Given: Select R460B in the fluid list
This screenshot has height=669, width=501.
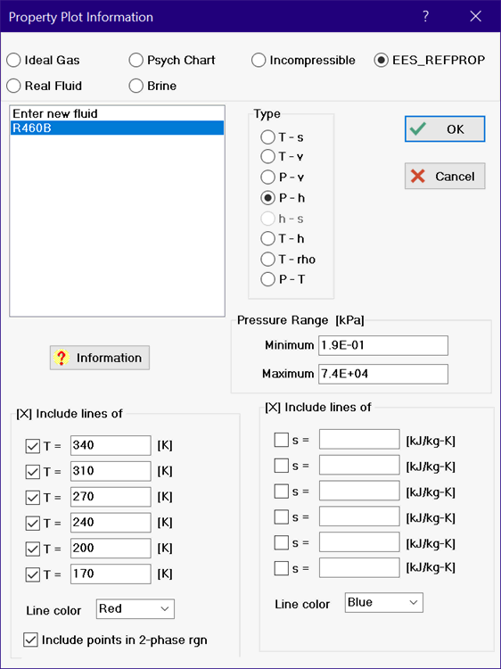Looking at the screenshot, I should coord(118,128).
